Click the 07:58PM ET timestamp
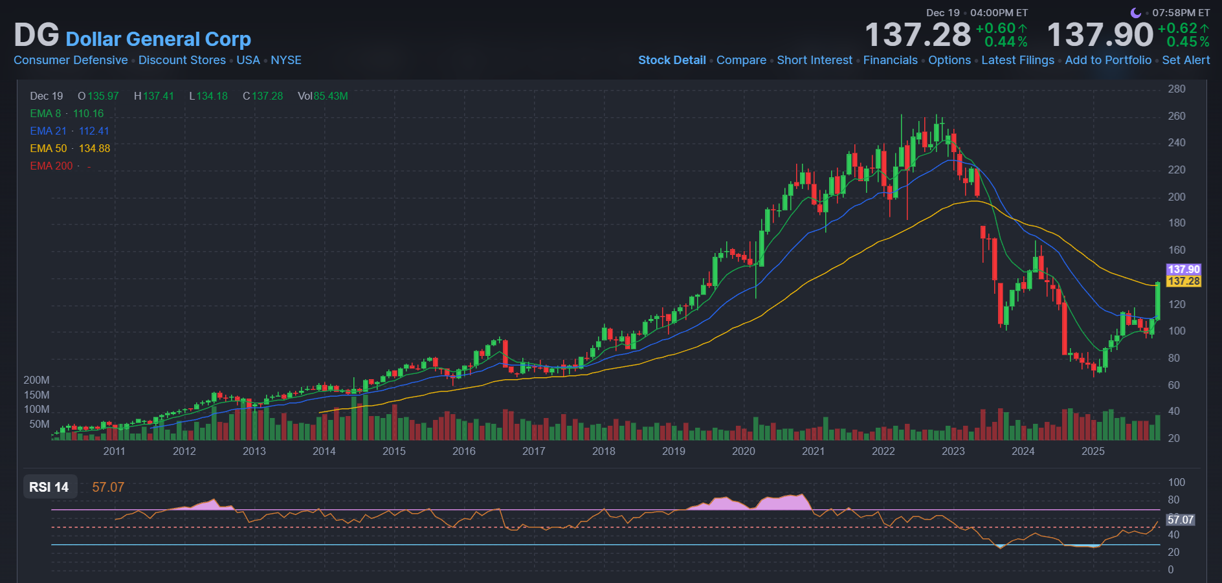Viewport: 1222px width, 583px height. click(x=1181, y=12)
